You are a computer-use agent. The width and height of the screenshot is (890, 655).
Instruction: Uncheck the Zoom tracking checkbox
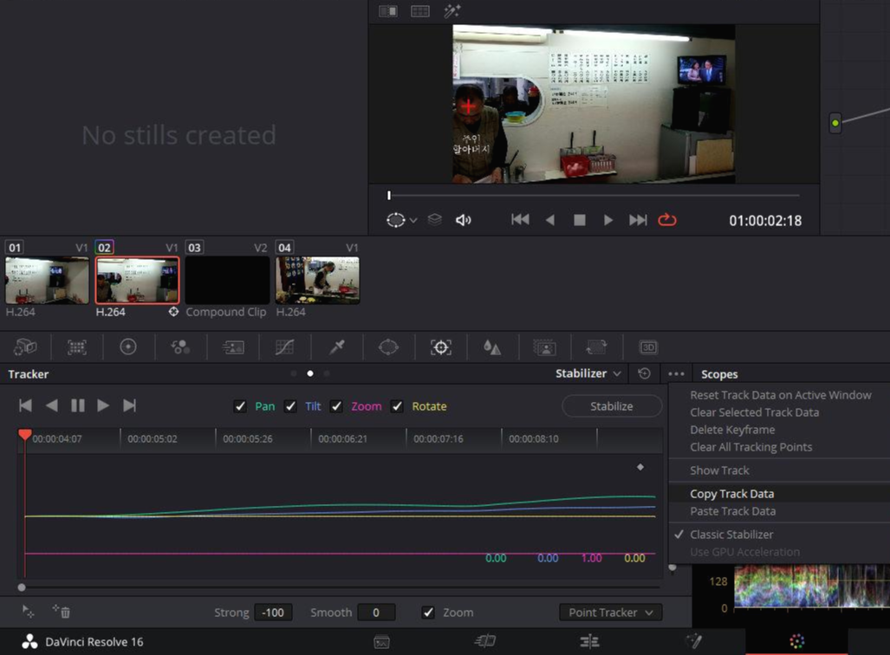coord(336,406)
